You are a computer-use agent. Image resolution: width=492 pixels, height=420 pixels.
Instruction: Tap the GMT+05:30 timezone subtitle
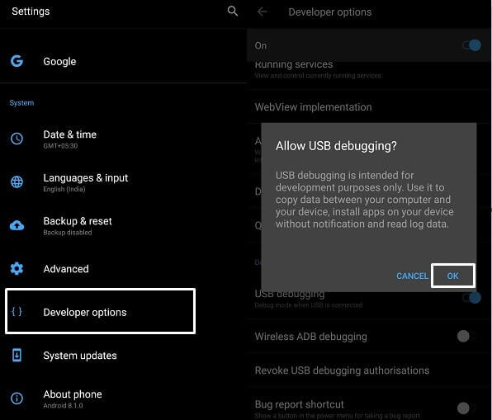click(60, 146)
